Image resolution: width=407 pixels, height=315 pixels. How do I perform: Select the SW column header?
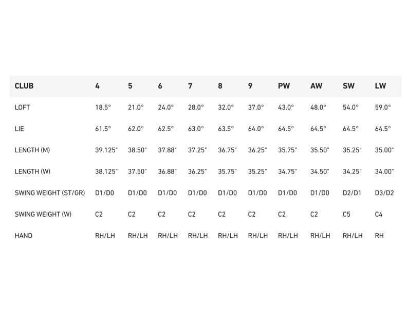[x=348, y=86]
